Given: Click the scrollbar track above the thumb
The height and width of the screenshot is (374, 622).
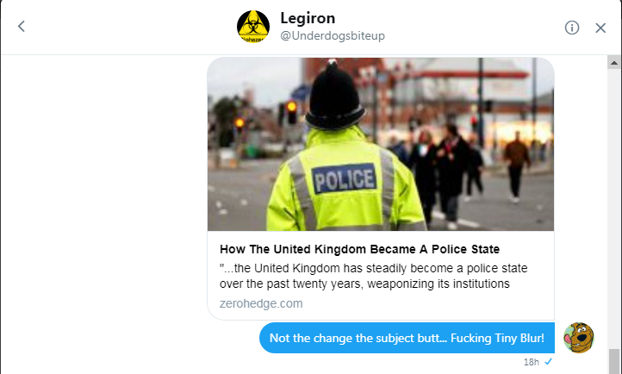Looking at the screenshot, I should (614, 207).
